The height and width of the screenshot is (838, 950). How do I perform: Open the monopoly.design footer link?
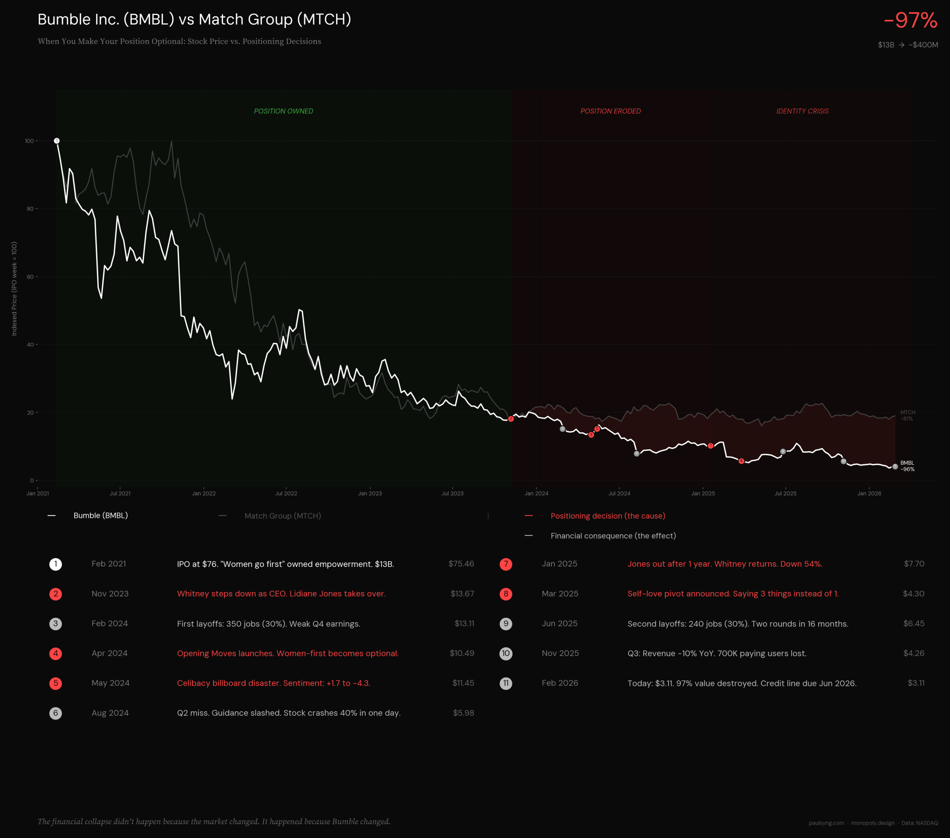pyautogui.click(x=872, y=823)
